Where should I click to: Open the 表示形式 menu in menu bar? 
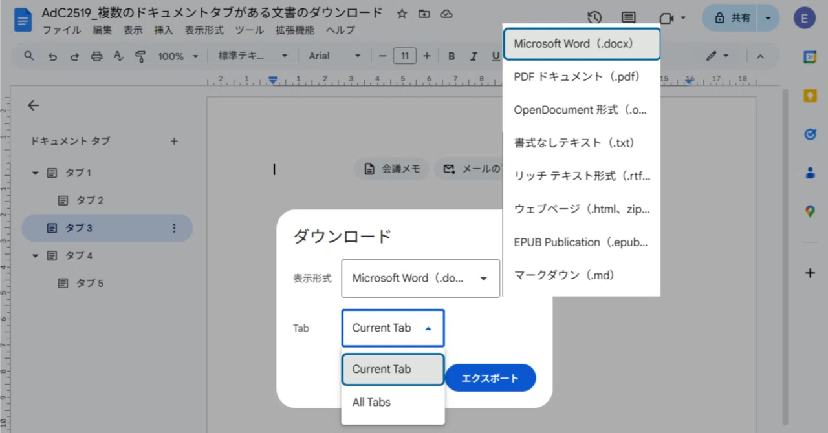coord(204,30)
